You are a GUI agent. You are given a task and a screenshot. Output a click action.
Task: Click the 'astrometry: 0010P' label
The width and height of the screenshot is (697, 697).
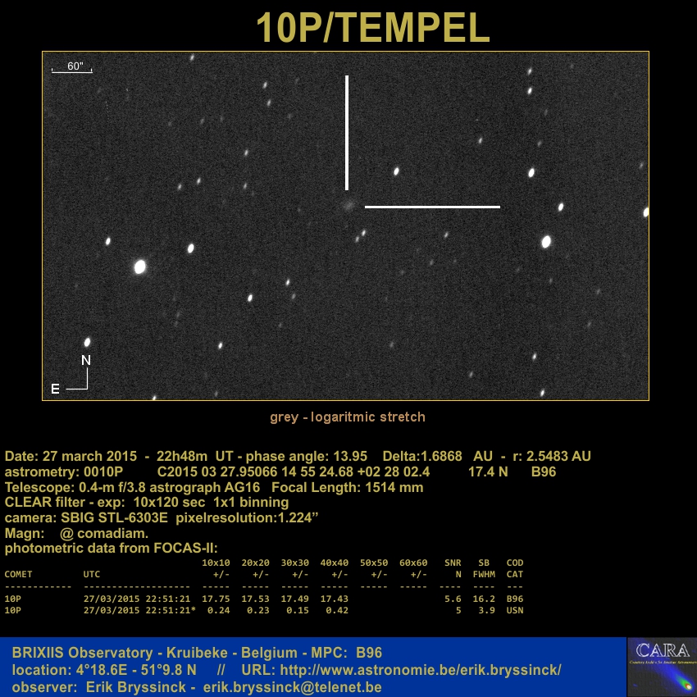click(x=64, y=471)
